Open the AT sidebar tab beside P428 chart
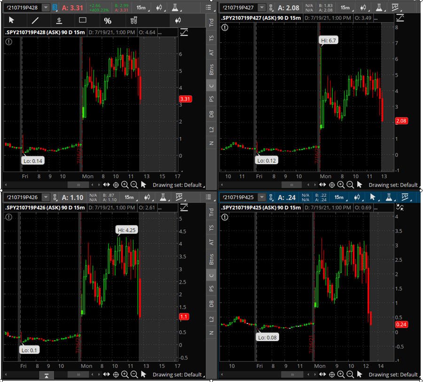Image resolution: width=423 pixels, height=382 pixels. click(211, 53)
